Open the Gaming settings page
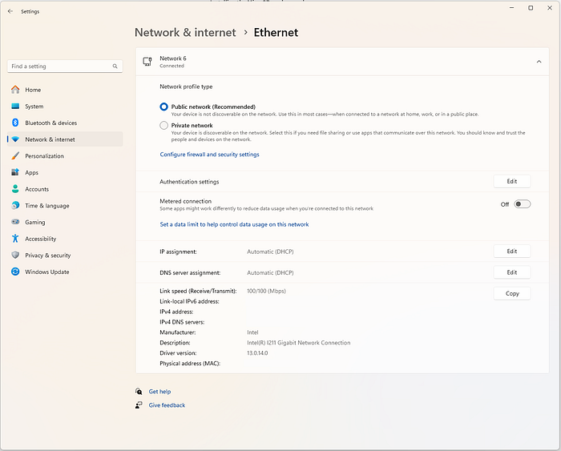The image size is (561, 451). point(34,223)
